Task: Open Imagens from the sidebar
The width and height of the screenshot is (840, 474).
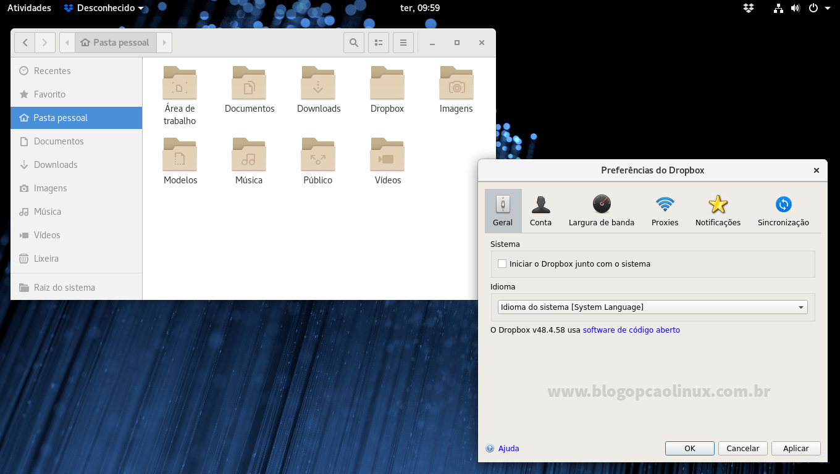Action: (x=76, y=188)
